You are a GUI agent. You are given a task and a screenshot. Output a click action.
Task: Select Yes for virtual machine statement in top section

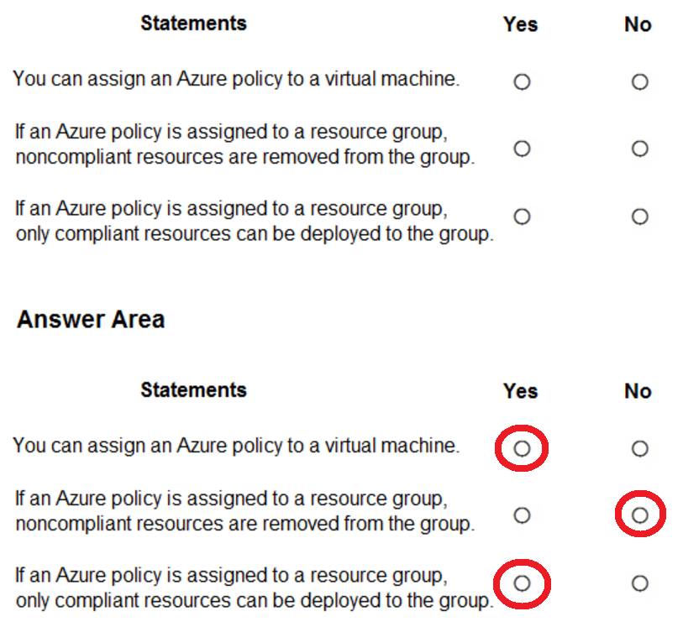(x=522, y=81)
